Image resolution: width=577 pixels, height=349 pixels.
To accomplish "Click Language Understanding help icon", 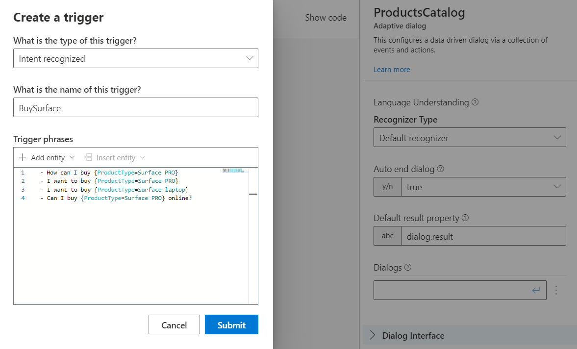I will tap(475, 102).
